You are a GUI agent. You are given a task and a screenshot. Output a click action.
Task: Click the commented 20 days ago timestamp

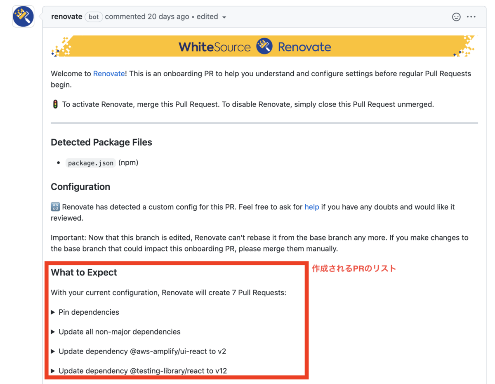[x=147, y=17]
